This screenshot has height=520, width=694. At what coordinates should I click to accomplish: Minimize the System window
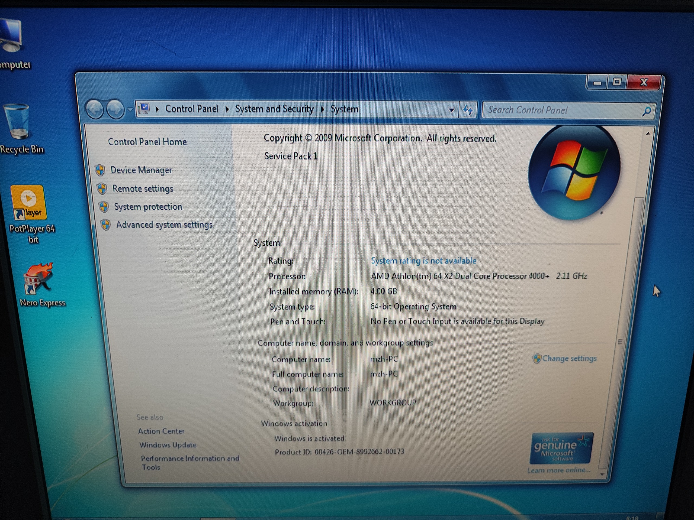597,83
